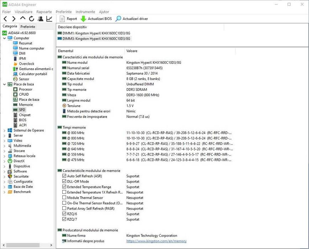Switch to the Preferinte tab
The height and width of the screenshot is (249, 309).
tap(28, 27)
